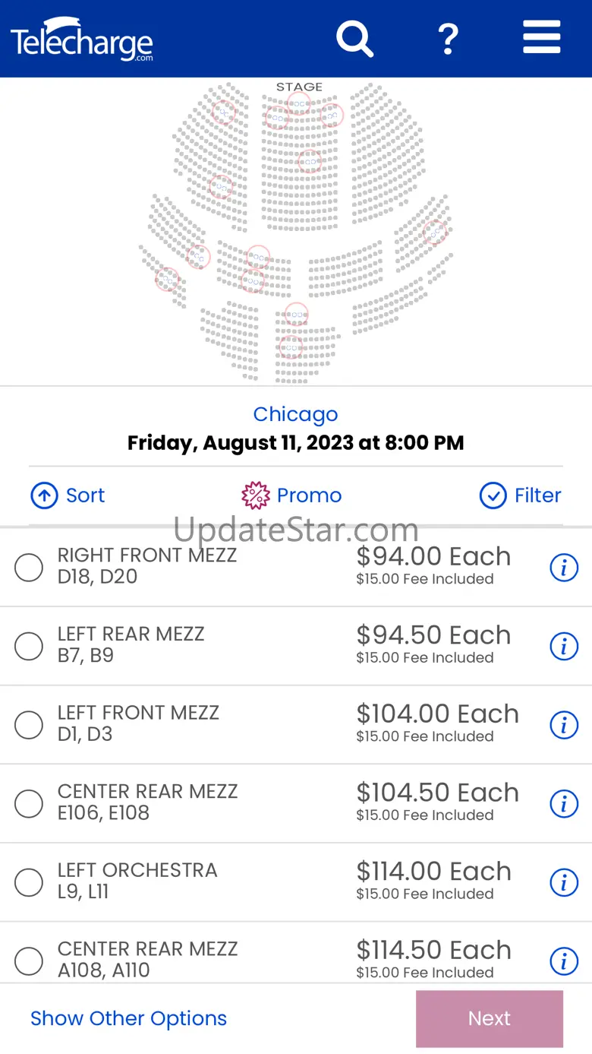Select Left Front Mezz D1, D3 seats
Viewport: 592px width, 1054px height.
click(x=29, y=725)
